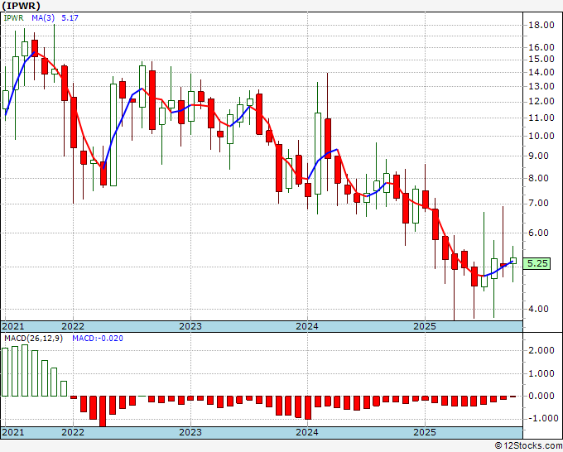Click the (IPWR) chart title
This screenshot has height=452, width=563.
pos(21,6)
